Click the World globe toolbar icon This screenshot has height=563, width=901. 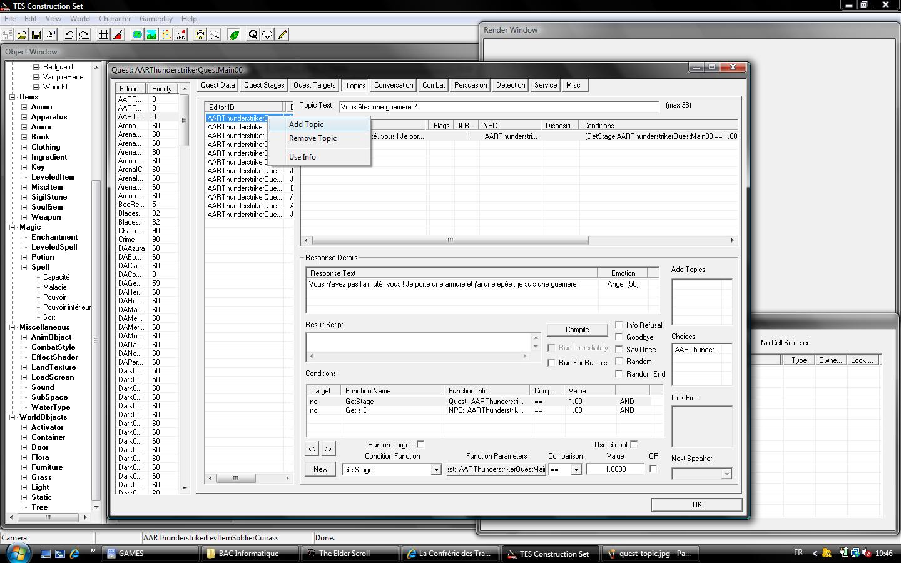[x=137, y=35]
